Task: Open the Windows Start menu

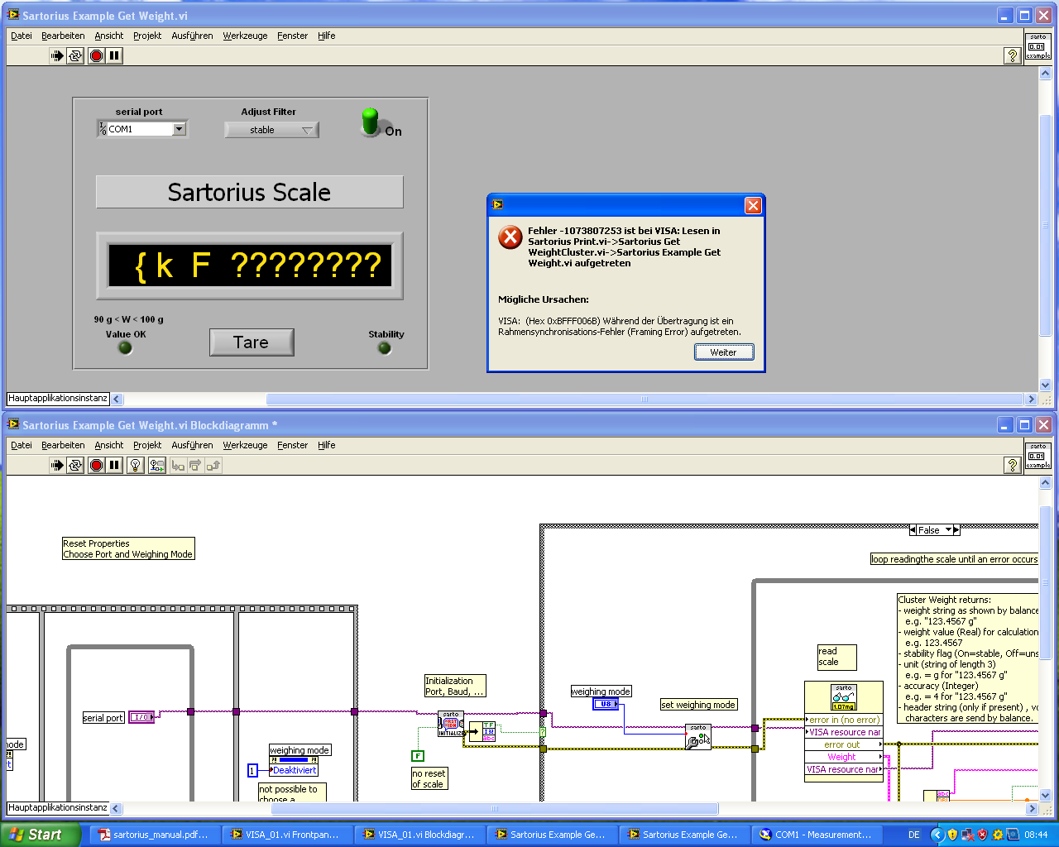Action: [x=41, y=835]
